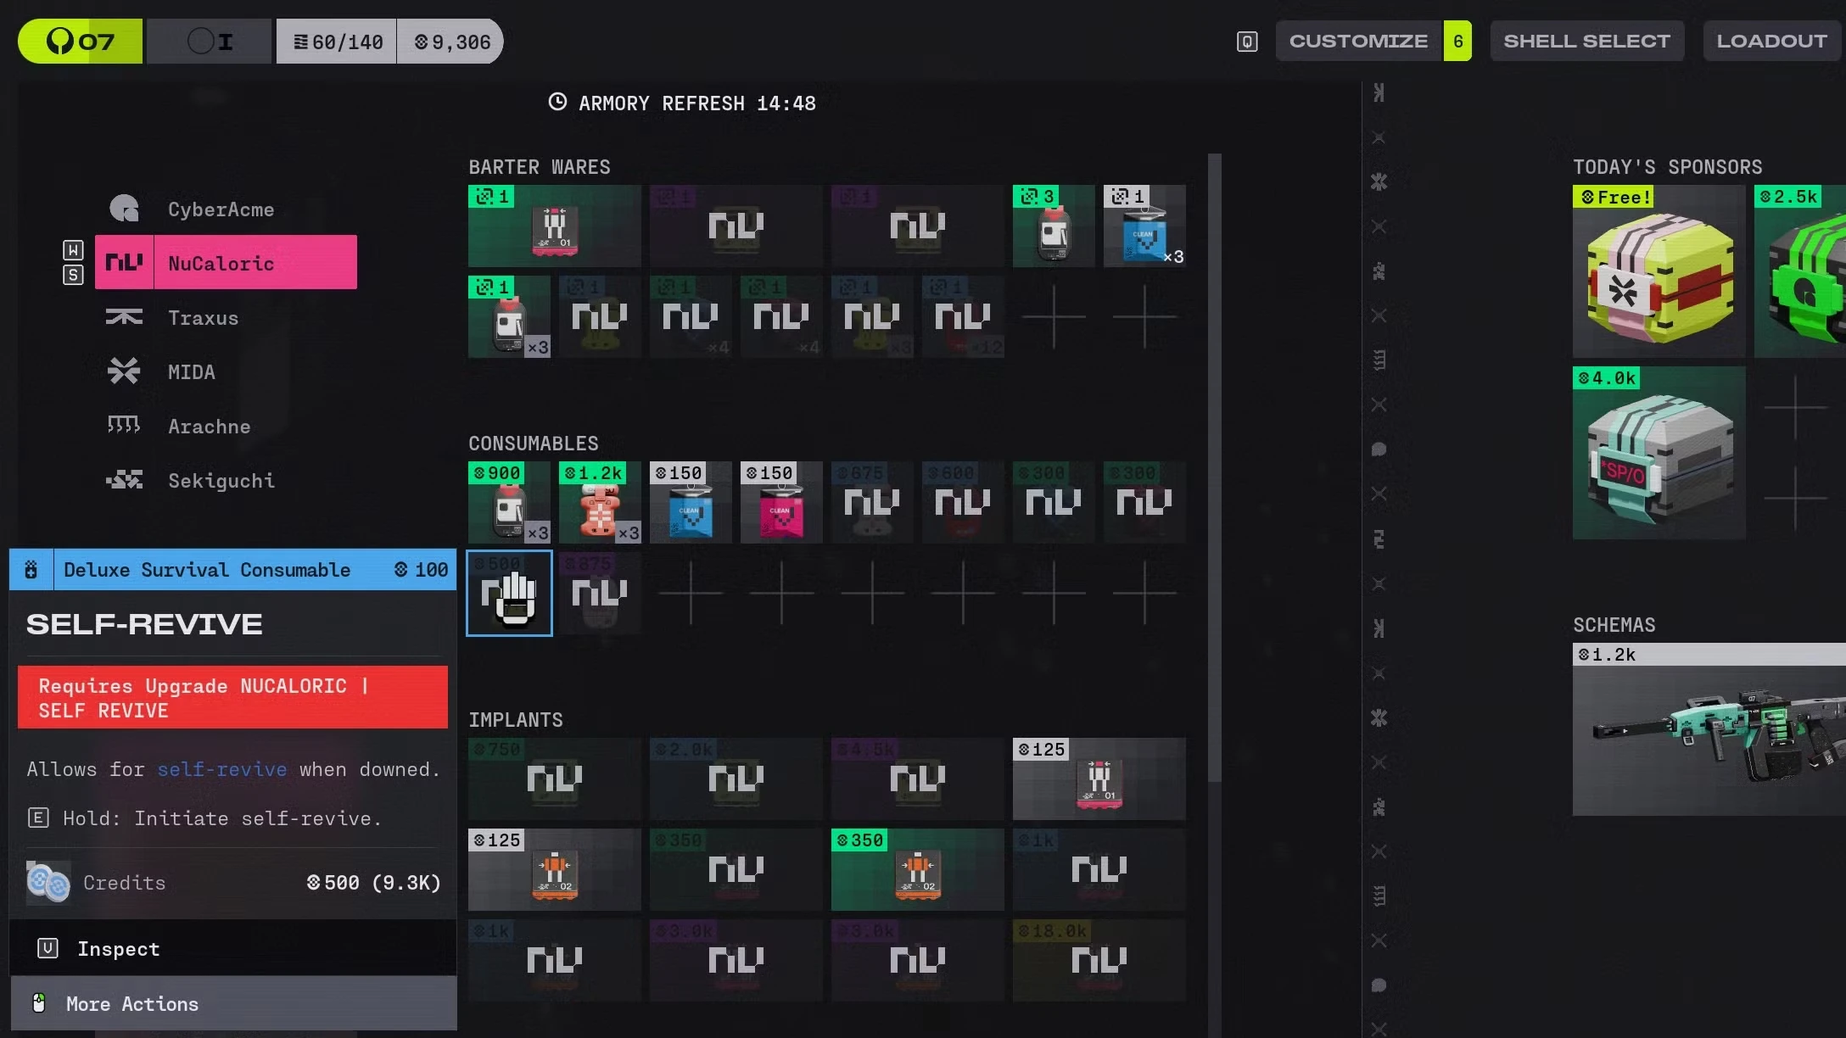Click the Deluxe Survival Consumable header
Screen dimensions: 1846x1038
(232, 569)
